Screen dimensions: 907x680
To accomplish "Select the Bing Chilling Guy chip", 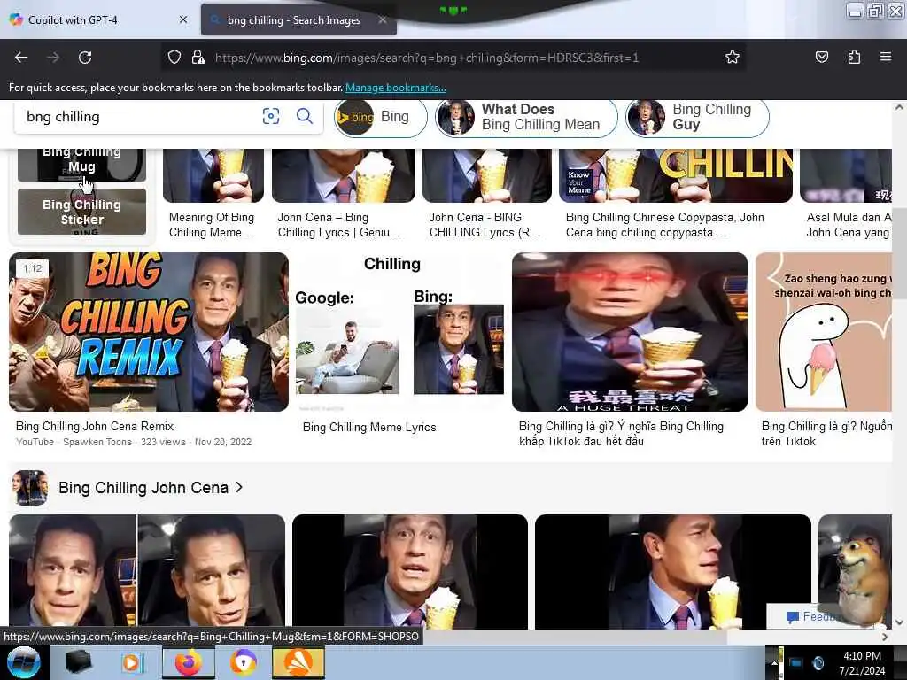I will (697, 118).
